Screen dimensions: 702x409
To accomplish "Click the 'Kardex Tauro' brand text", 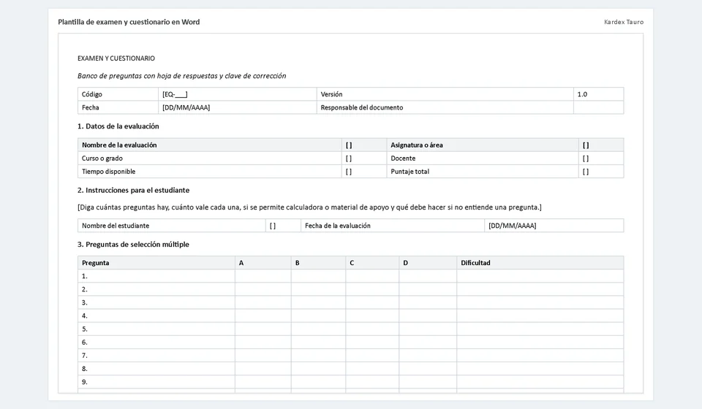I will coord(624,22).
